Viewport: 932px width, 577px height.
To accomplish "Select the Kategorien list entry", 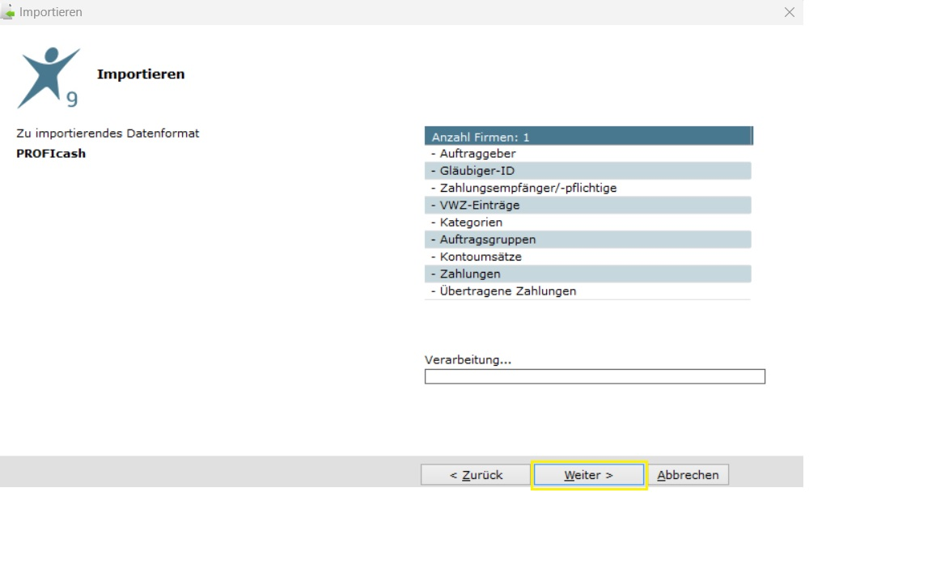I will click(x=588, y=223).
